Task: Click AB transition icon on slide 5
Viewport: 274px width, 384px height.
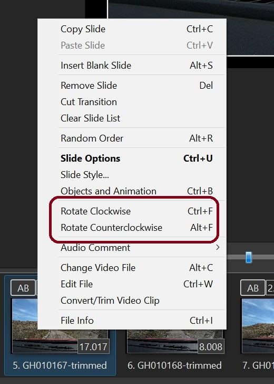Action: point(23,288)
